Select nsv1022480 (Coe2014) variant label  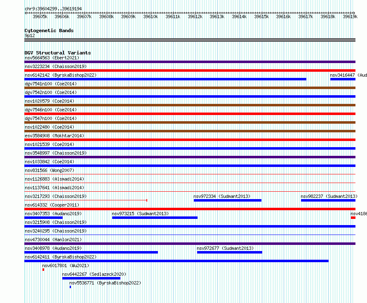tap(49, 127)
